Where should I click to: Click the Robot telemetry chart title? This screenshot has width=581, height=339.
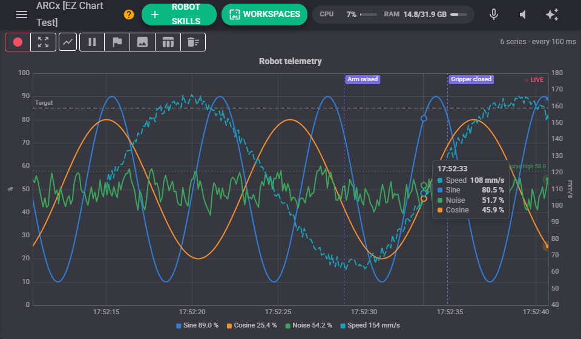pos(290,61)
